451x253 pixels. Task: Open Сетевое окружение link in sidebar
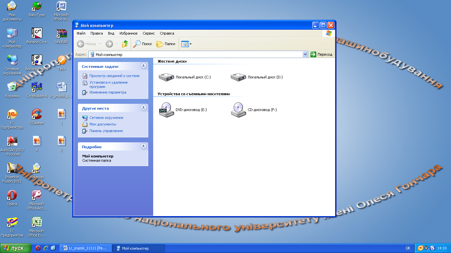click(106, 118)
